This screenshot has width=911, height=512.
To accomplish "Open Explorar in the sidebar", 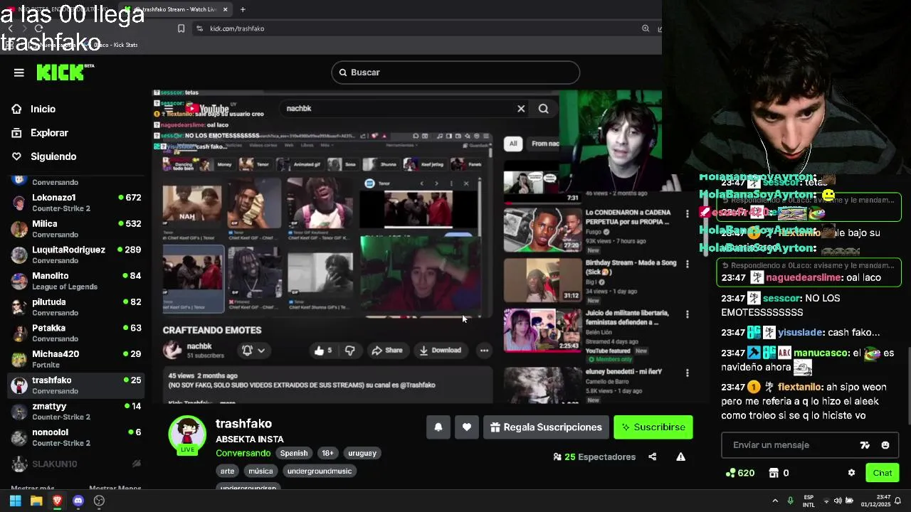I will coord(49,133).
